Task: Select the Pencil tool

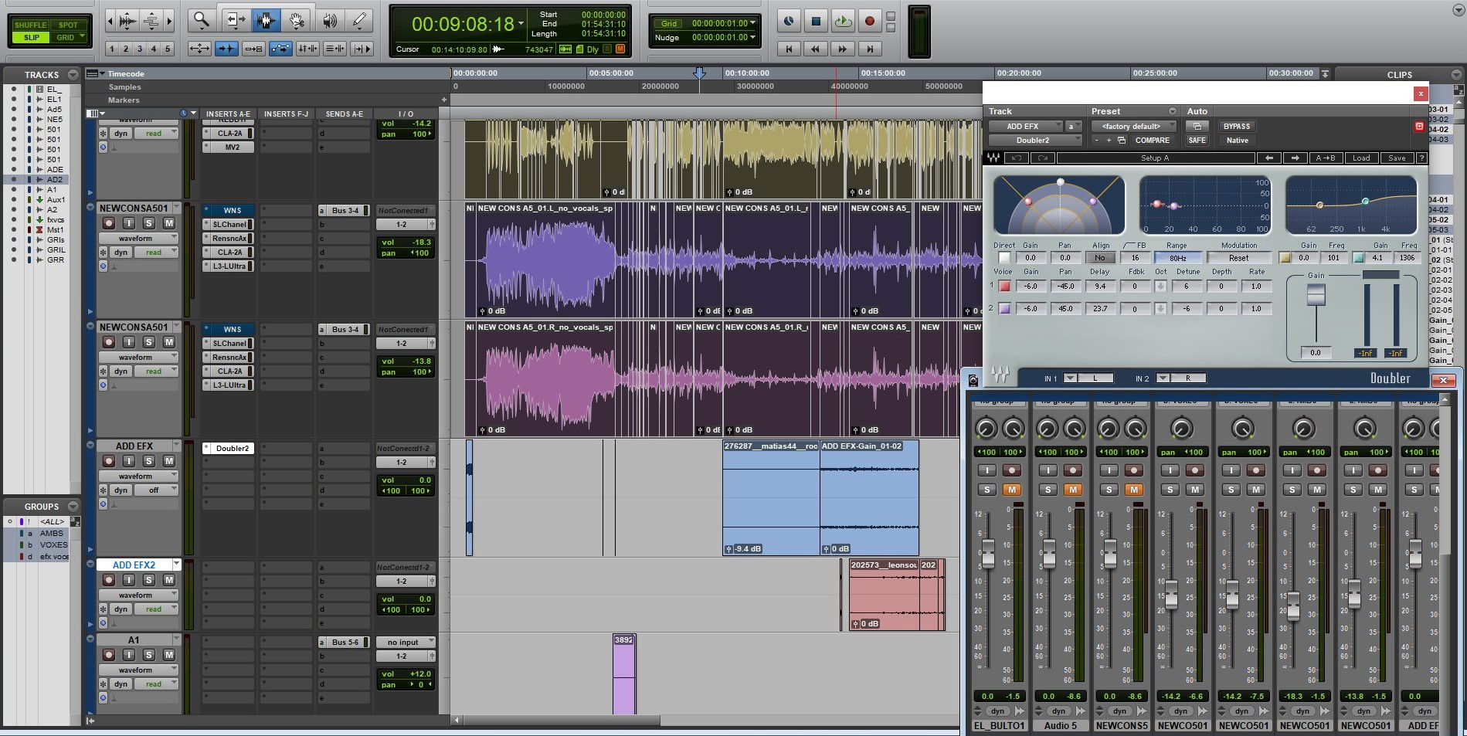Action: 359,20
